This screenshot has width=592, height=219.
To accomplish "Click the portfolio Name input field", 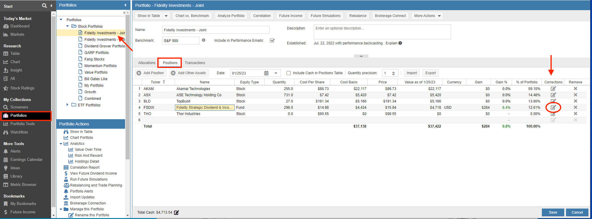I will tap(216, 30).
